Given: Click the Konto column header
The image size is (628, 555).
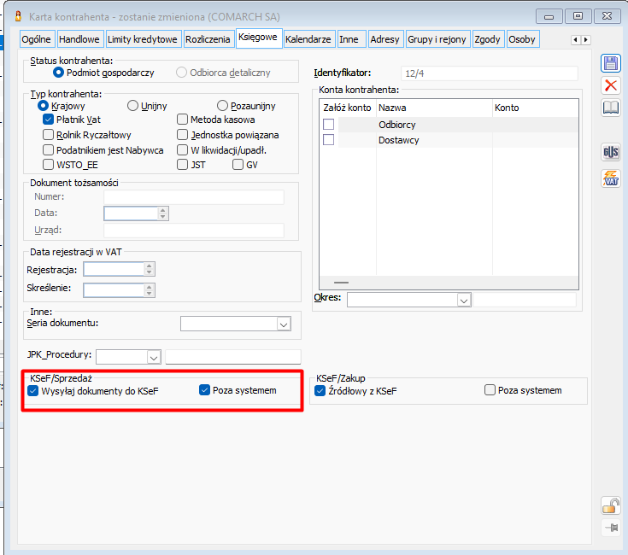Looking at the screenshot, I should (x=536, y=108).
